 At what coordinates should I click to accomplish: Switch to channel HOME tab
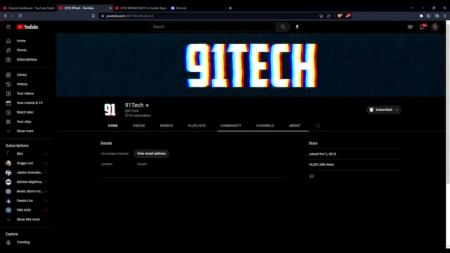click(x=113, y=125)
